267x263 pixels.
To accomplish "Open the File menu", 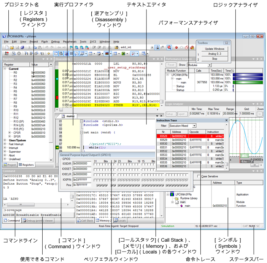I will pos(6,42).
